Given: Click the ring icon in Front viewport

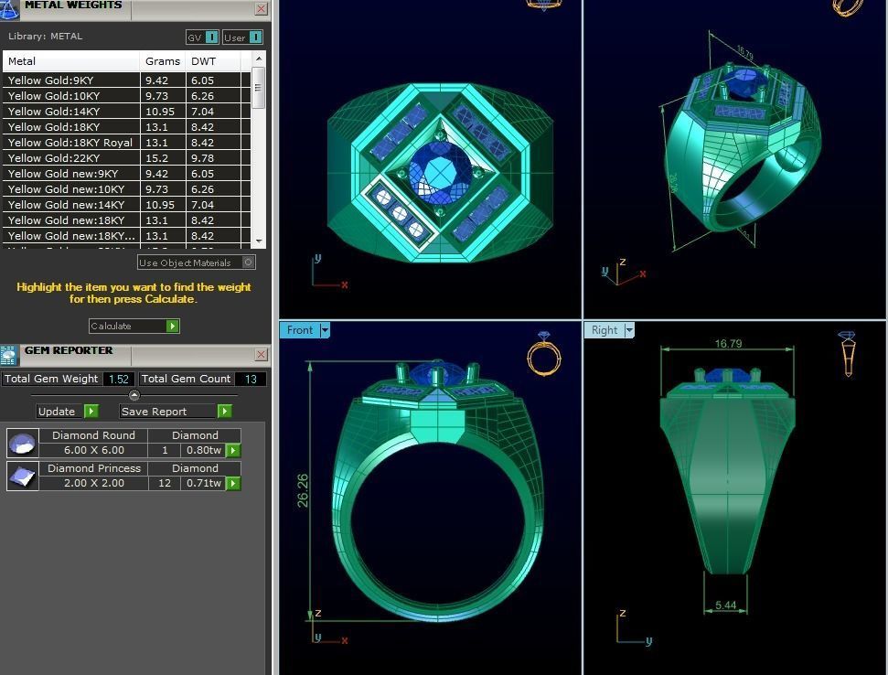Looking at the screenshot, I should pyautogui.click(x=543, y=354).
